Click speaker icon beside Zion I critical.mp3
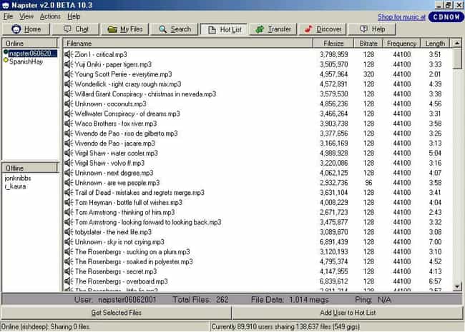 click(69, 54)
